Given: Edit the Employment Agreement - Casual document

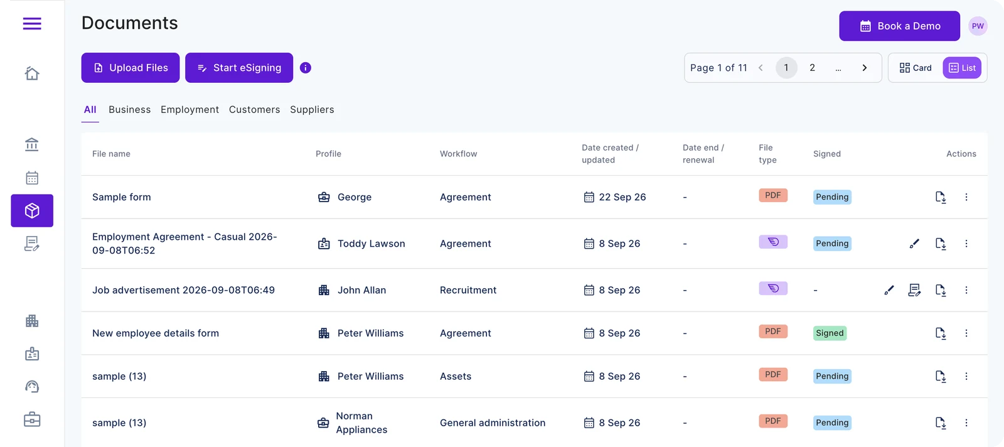Looking at the screenshot, I should coord(914,244).
